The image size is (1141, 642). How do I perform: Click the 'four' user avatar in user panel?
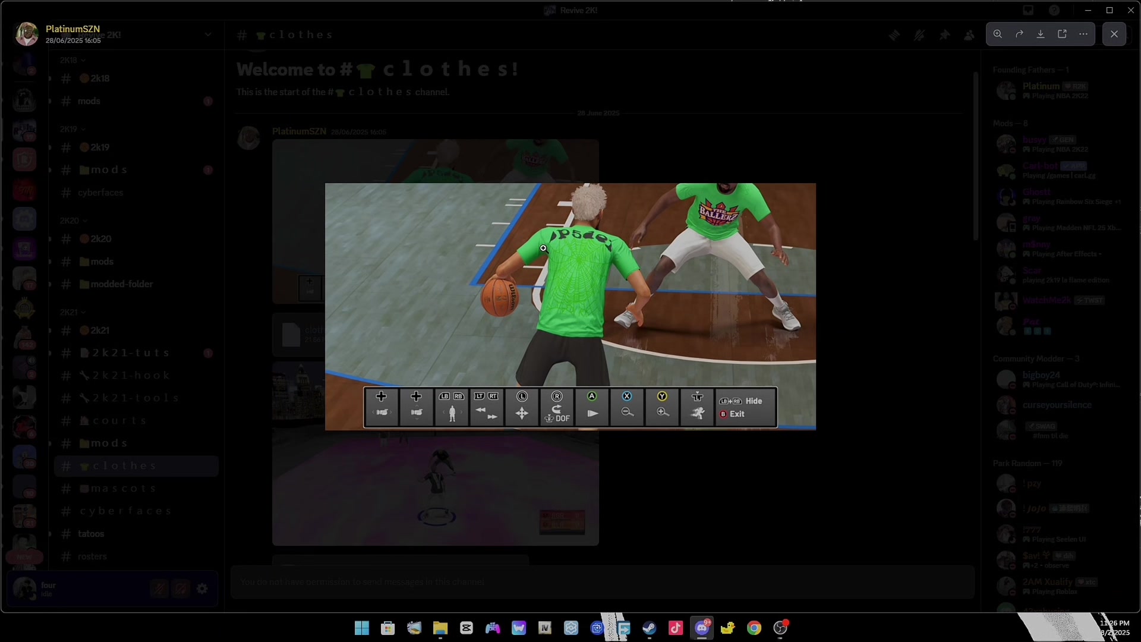click(x=24, y=588)
